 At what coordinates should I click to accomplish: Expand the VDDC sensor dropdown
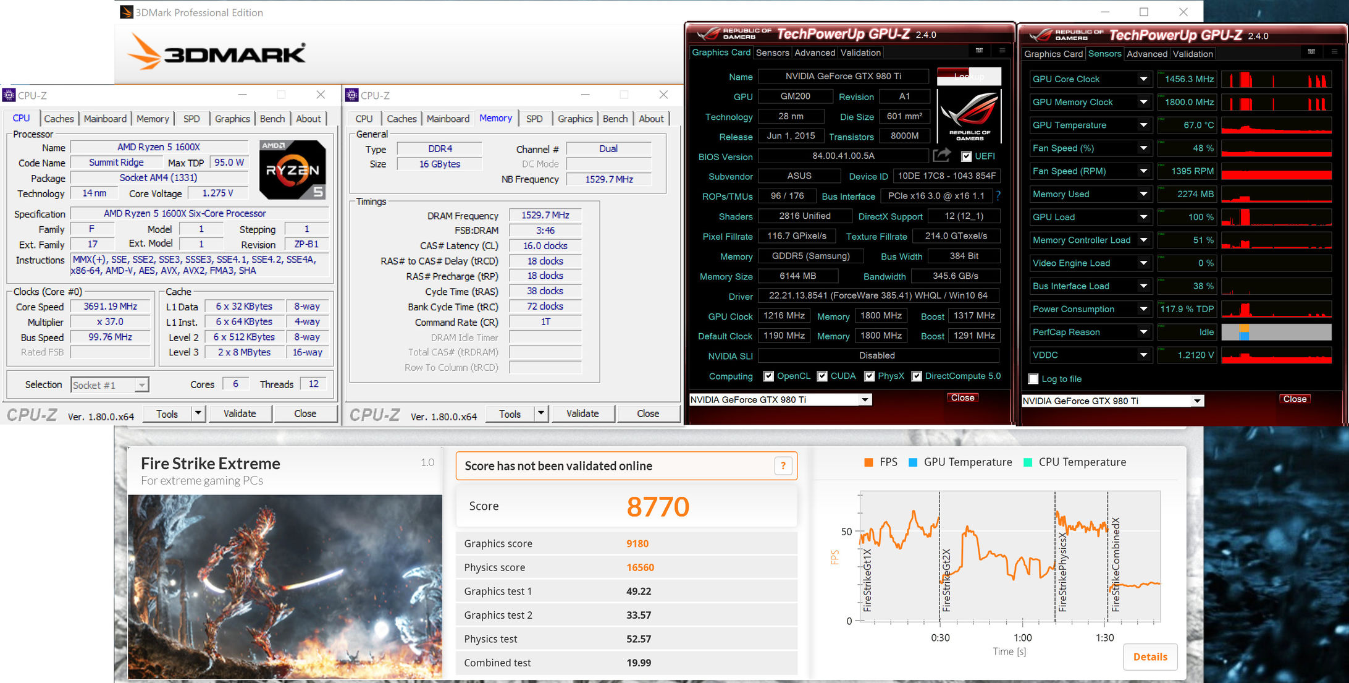click(x=1143, y=355)
